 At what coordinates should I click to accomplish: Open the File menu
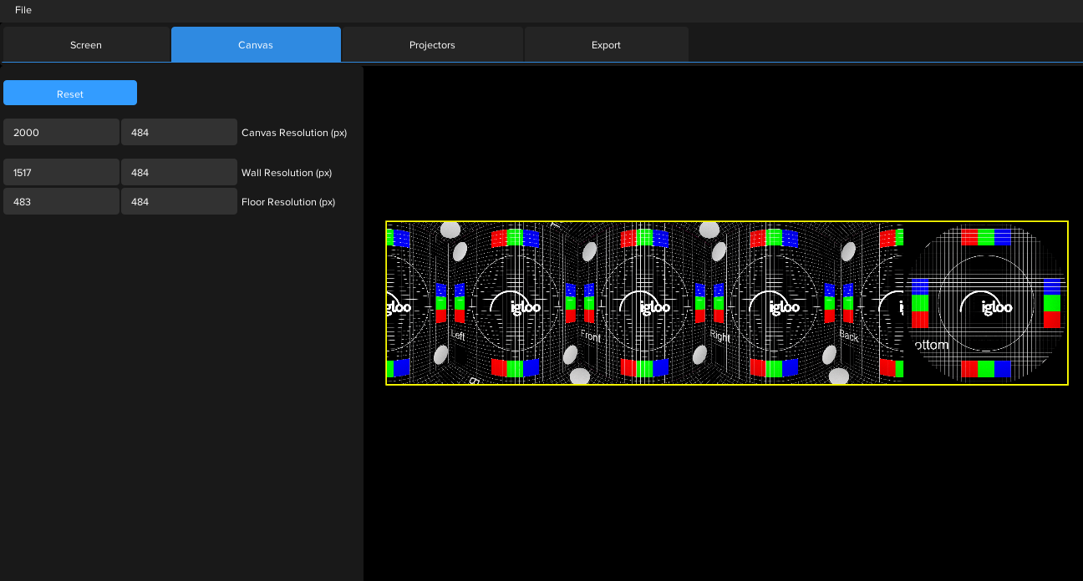point(23,10)
